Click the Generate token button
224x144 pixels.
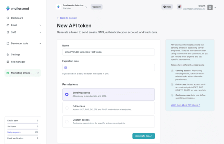pos(144,136)
